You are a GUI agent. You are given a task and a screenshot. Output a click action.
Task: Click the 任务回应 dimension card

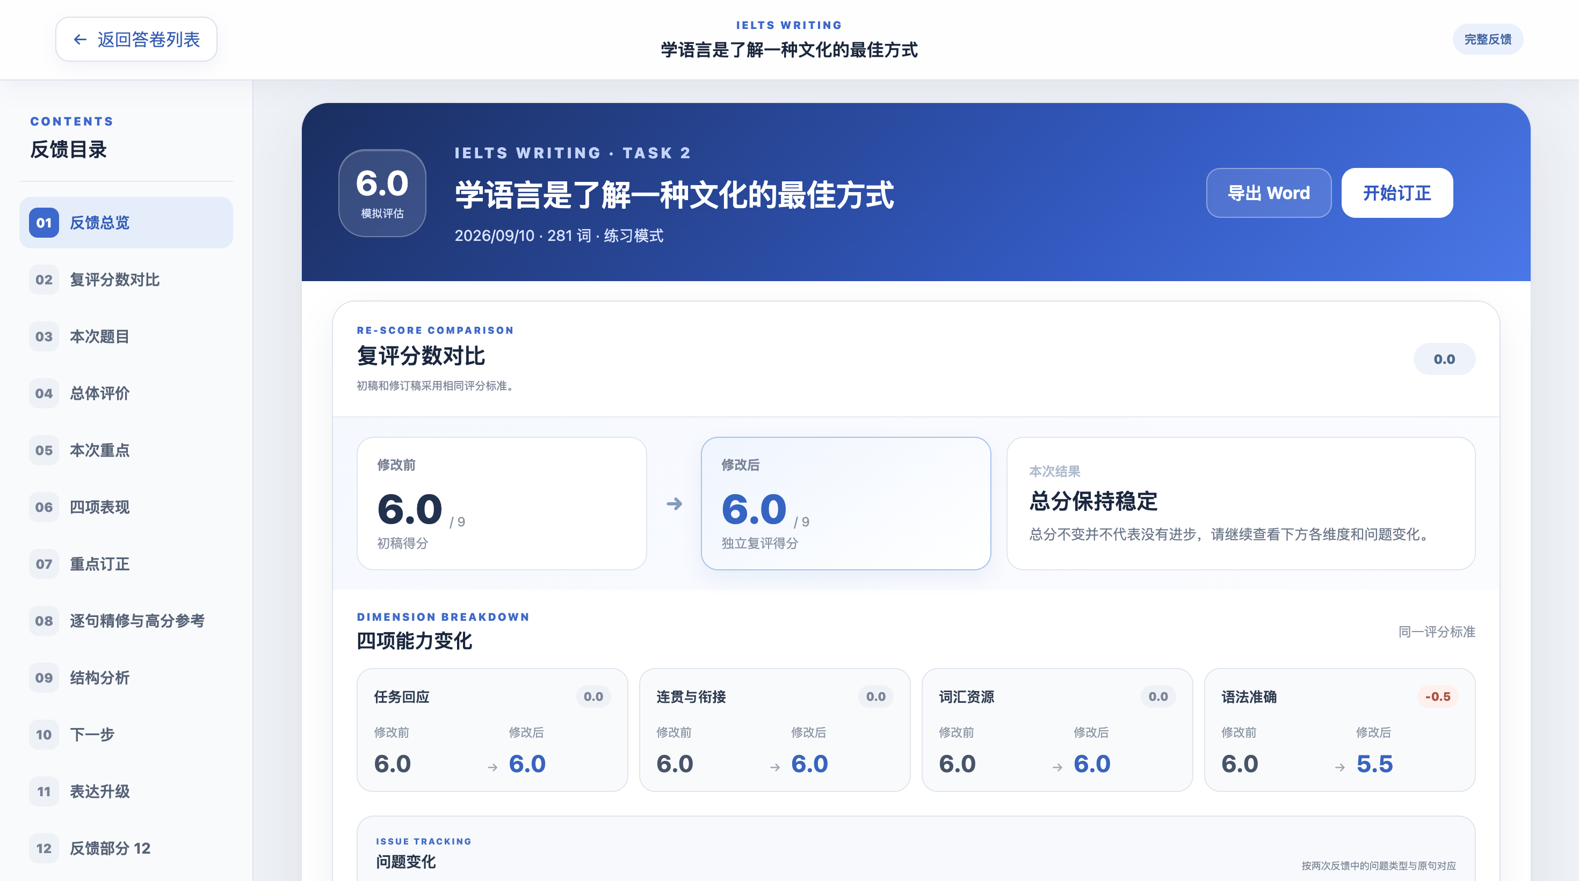(492, 730)
